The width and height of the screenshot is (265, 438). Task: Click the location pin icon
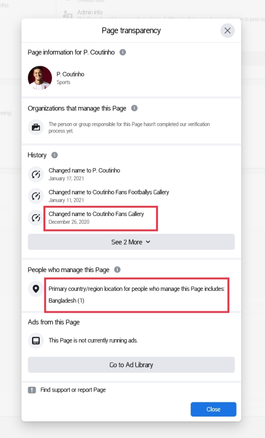[36, 289]
